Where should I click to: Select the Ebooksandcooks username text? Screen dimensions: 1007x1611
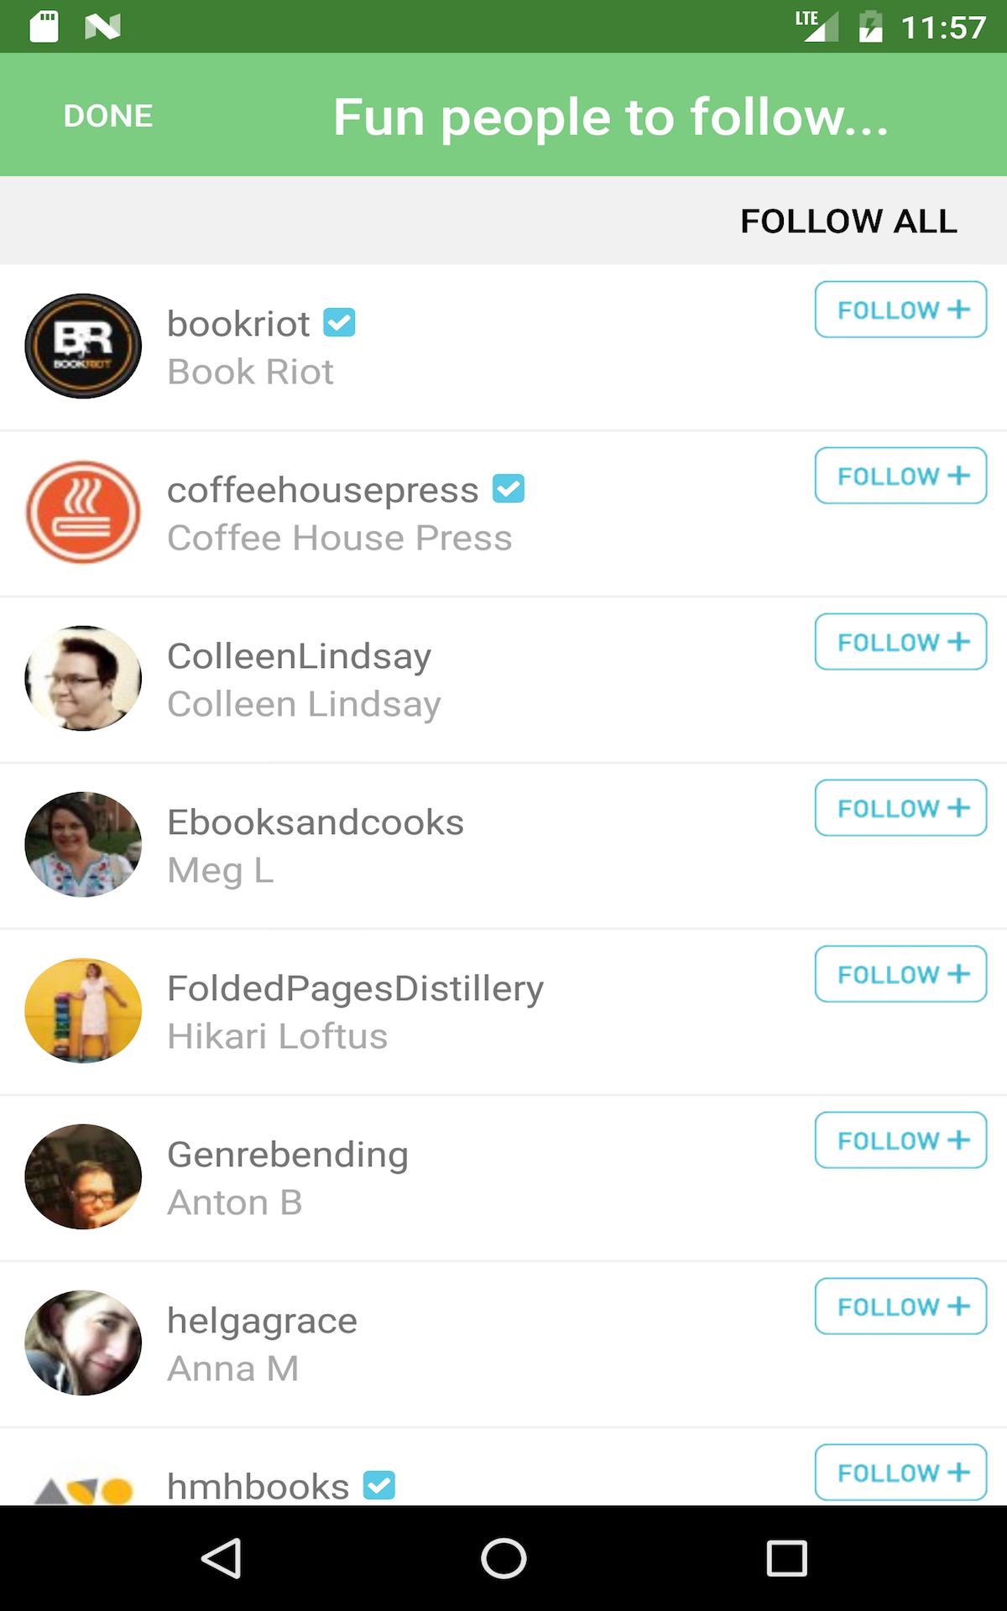coord(316,821)
